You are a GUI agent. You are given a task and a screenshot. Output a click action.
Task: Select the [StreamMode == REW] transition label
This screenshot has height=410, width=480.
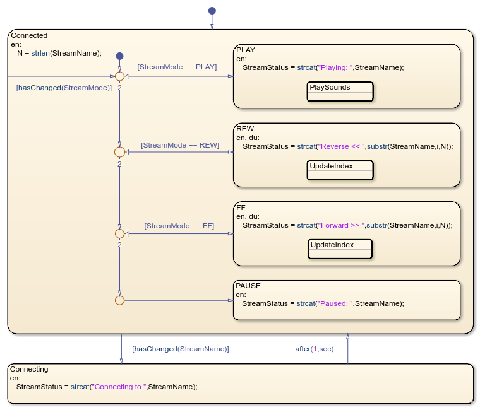(180, 145)
